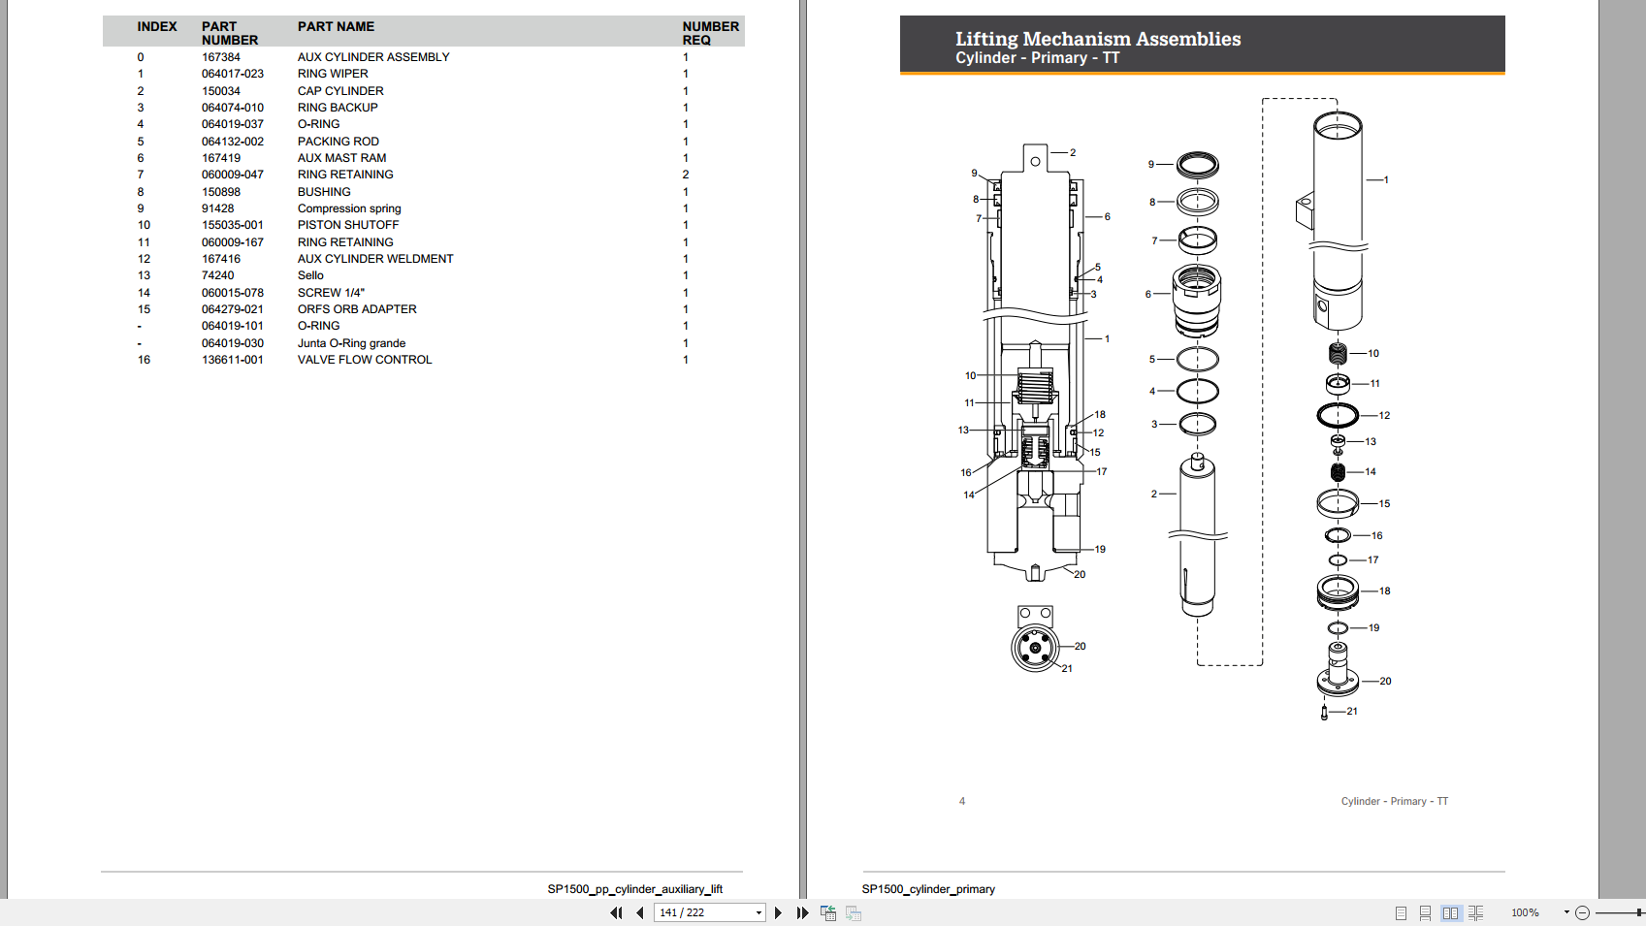The image size is (1646, 926).
Task: Expand the zoom level dropdown arrow
Action: tap(1565, 912)
